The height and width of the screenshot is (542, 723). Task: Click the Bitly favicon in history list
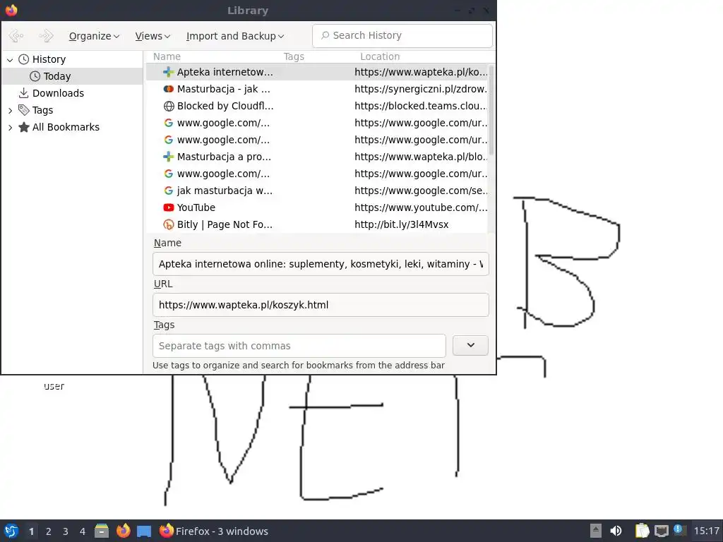point(169,225)
